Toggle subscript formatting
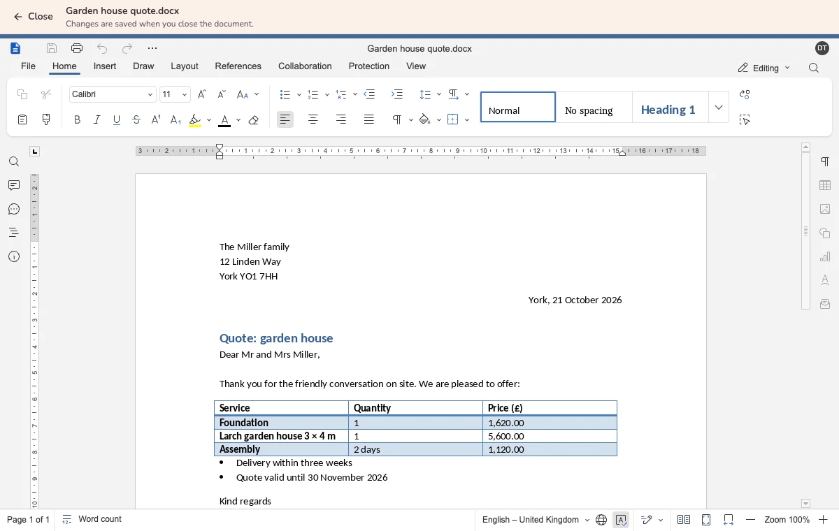Viewport: 839px width, 531px height. tap(176, 119)
